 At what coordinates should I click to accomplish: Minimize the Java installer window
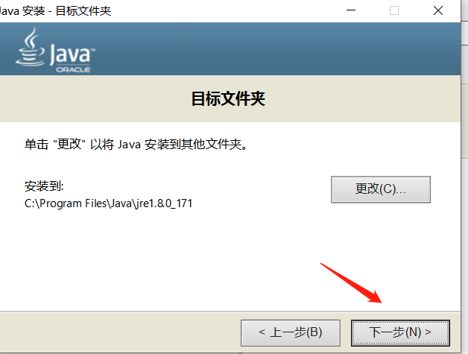click(351, 10)
